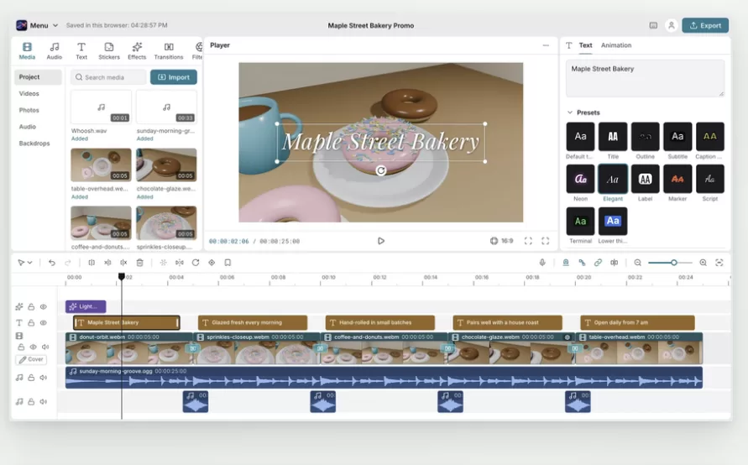Click the player fullscreen icon

click(545, 241)
